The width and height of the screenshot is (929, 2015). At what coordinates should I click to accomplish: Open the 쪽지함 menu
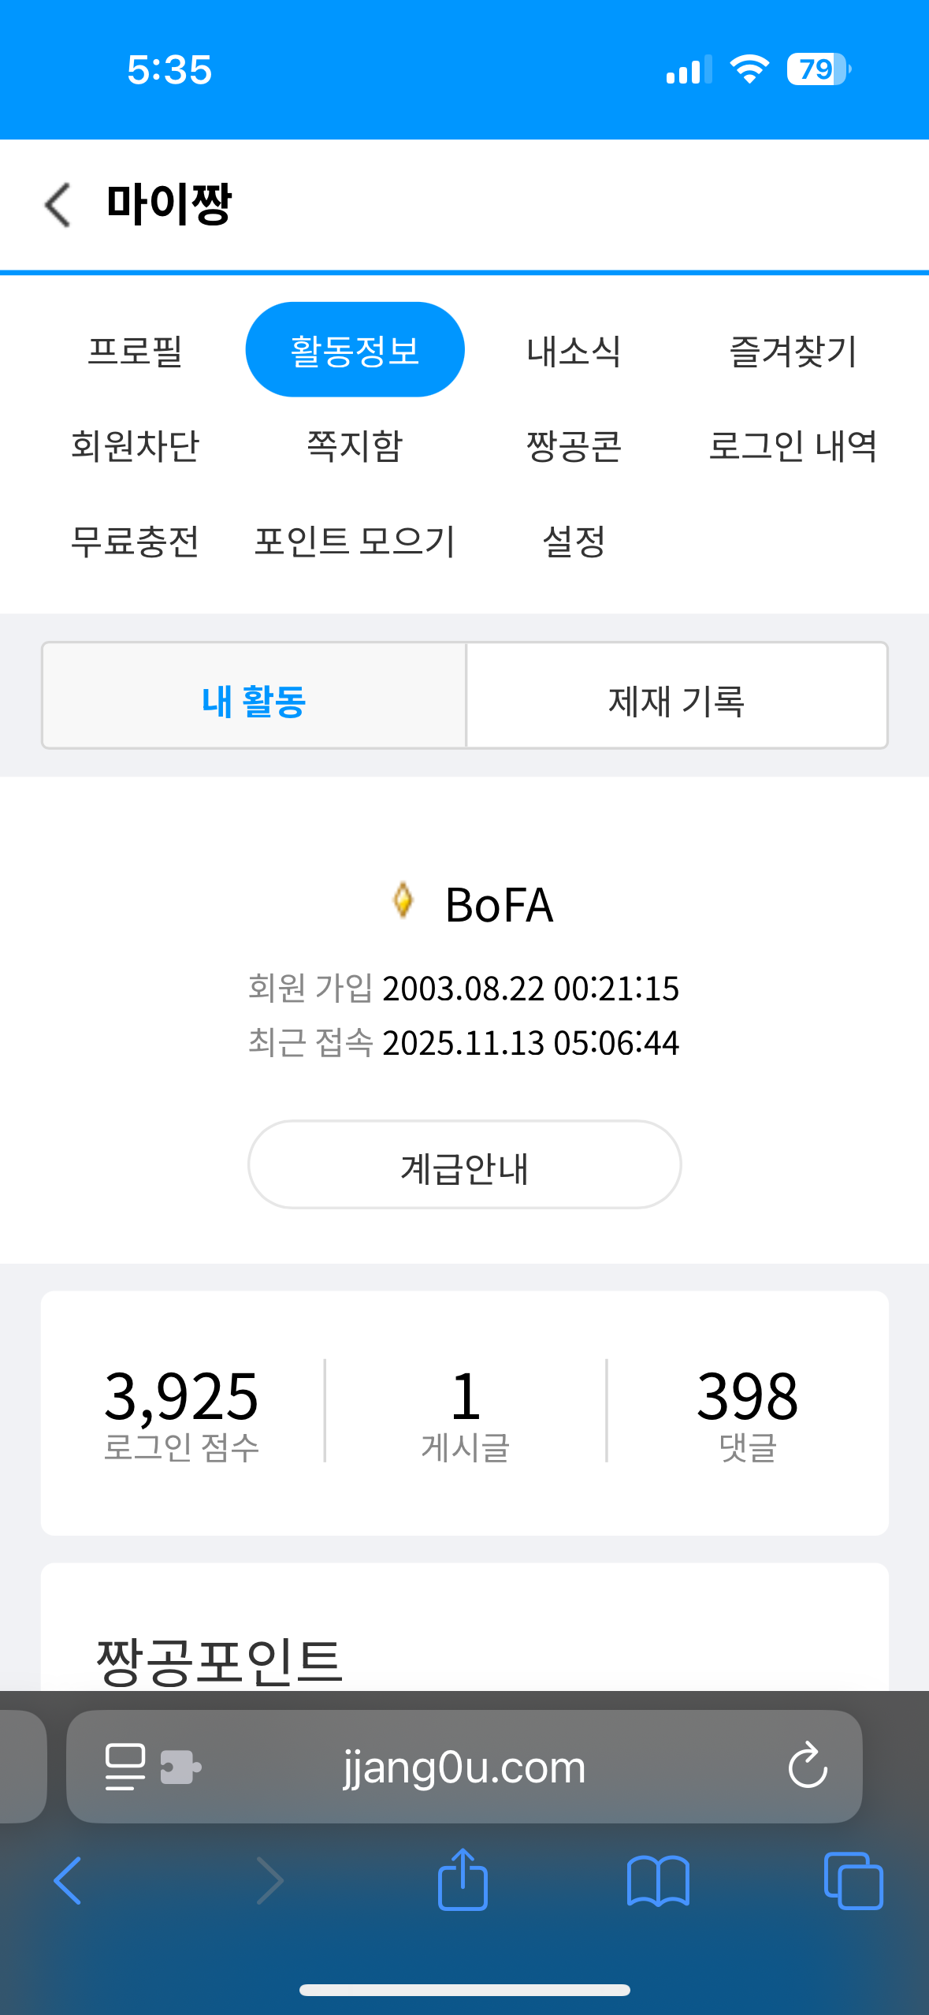pyautogui.click(x=355, y=446)
